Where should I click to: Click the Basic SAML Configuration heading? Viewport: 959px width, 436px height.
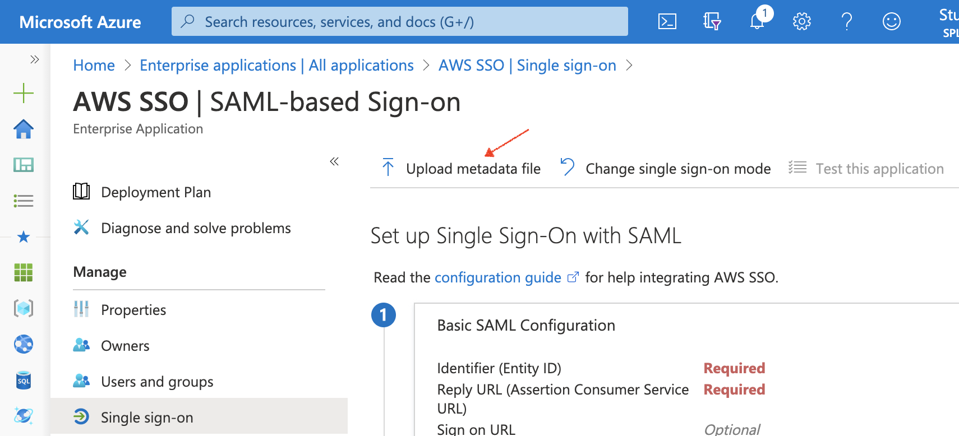(526, 326)
